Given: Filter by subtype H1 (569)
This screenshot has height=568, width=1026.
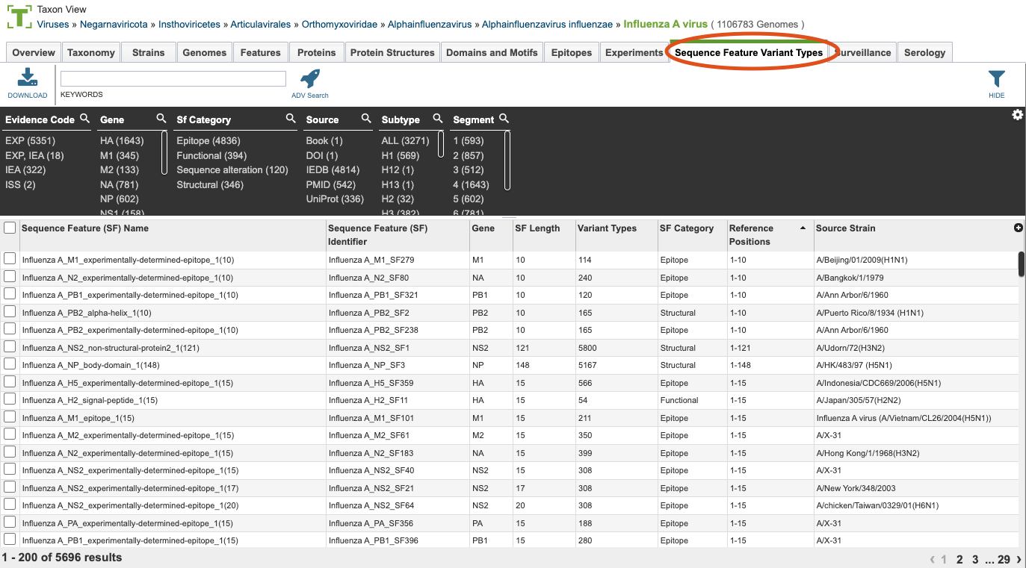Looking at the screenshot, I should [x=401, y=156].
